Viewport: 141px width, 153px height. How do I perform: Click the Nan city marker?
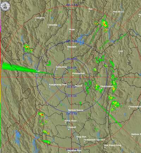(x=89, y=11)
